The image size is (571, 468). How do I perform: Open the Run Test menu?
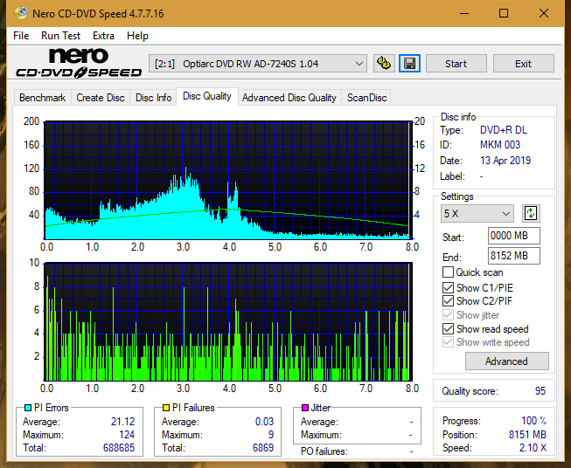(60, 36)
